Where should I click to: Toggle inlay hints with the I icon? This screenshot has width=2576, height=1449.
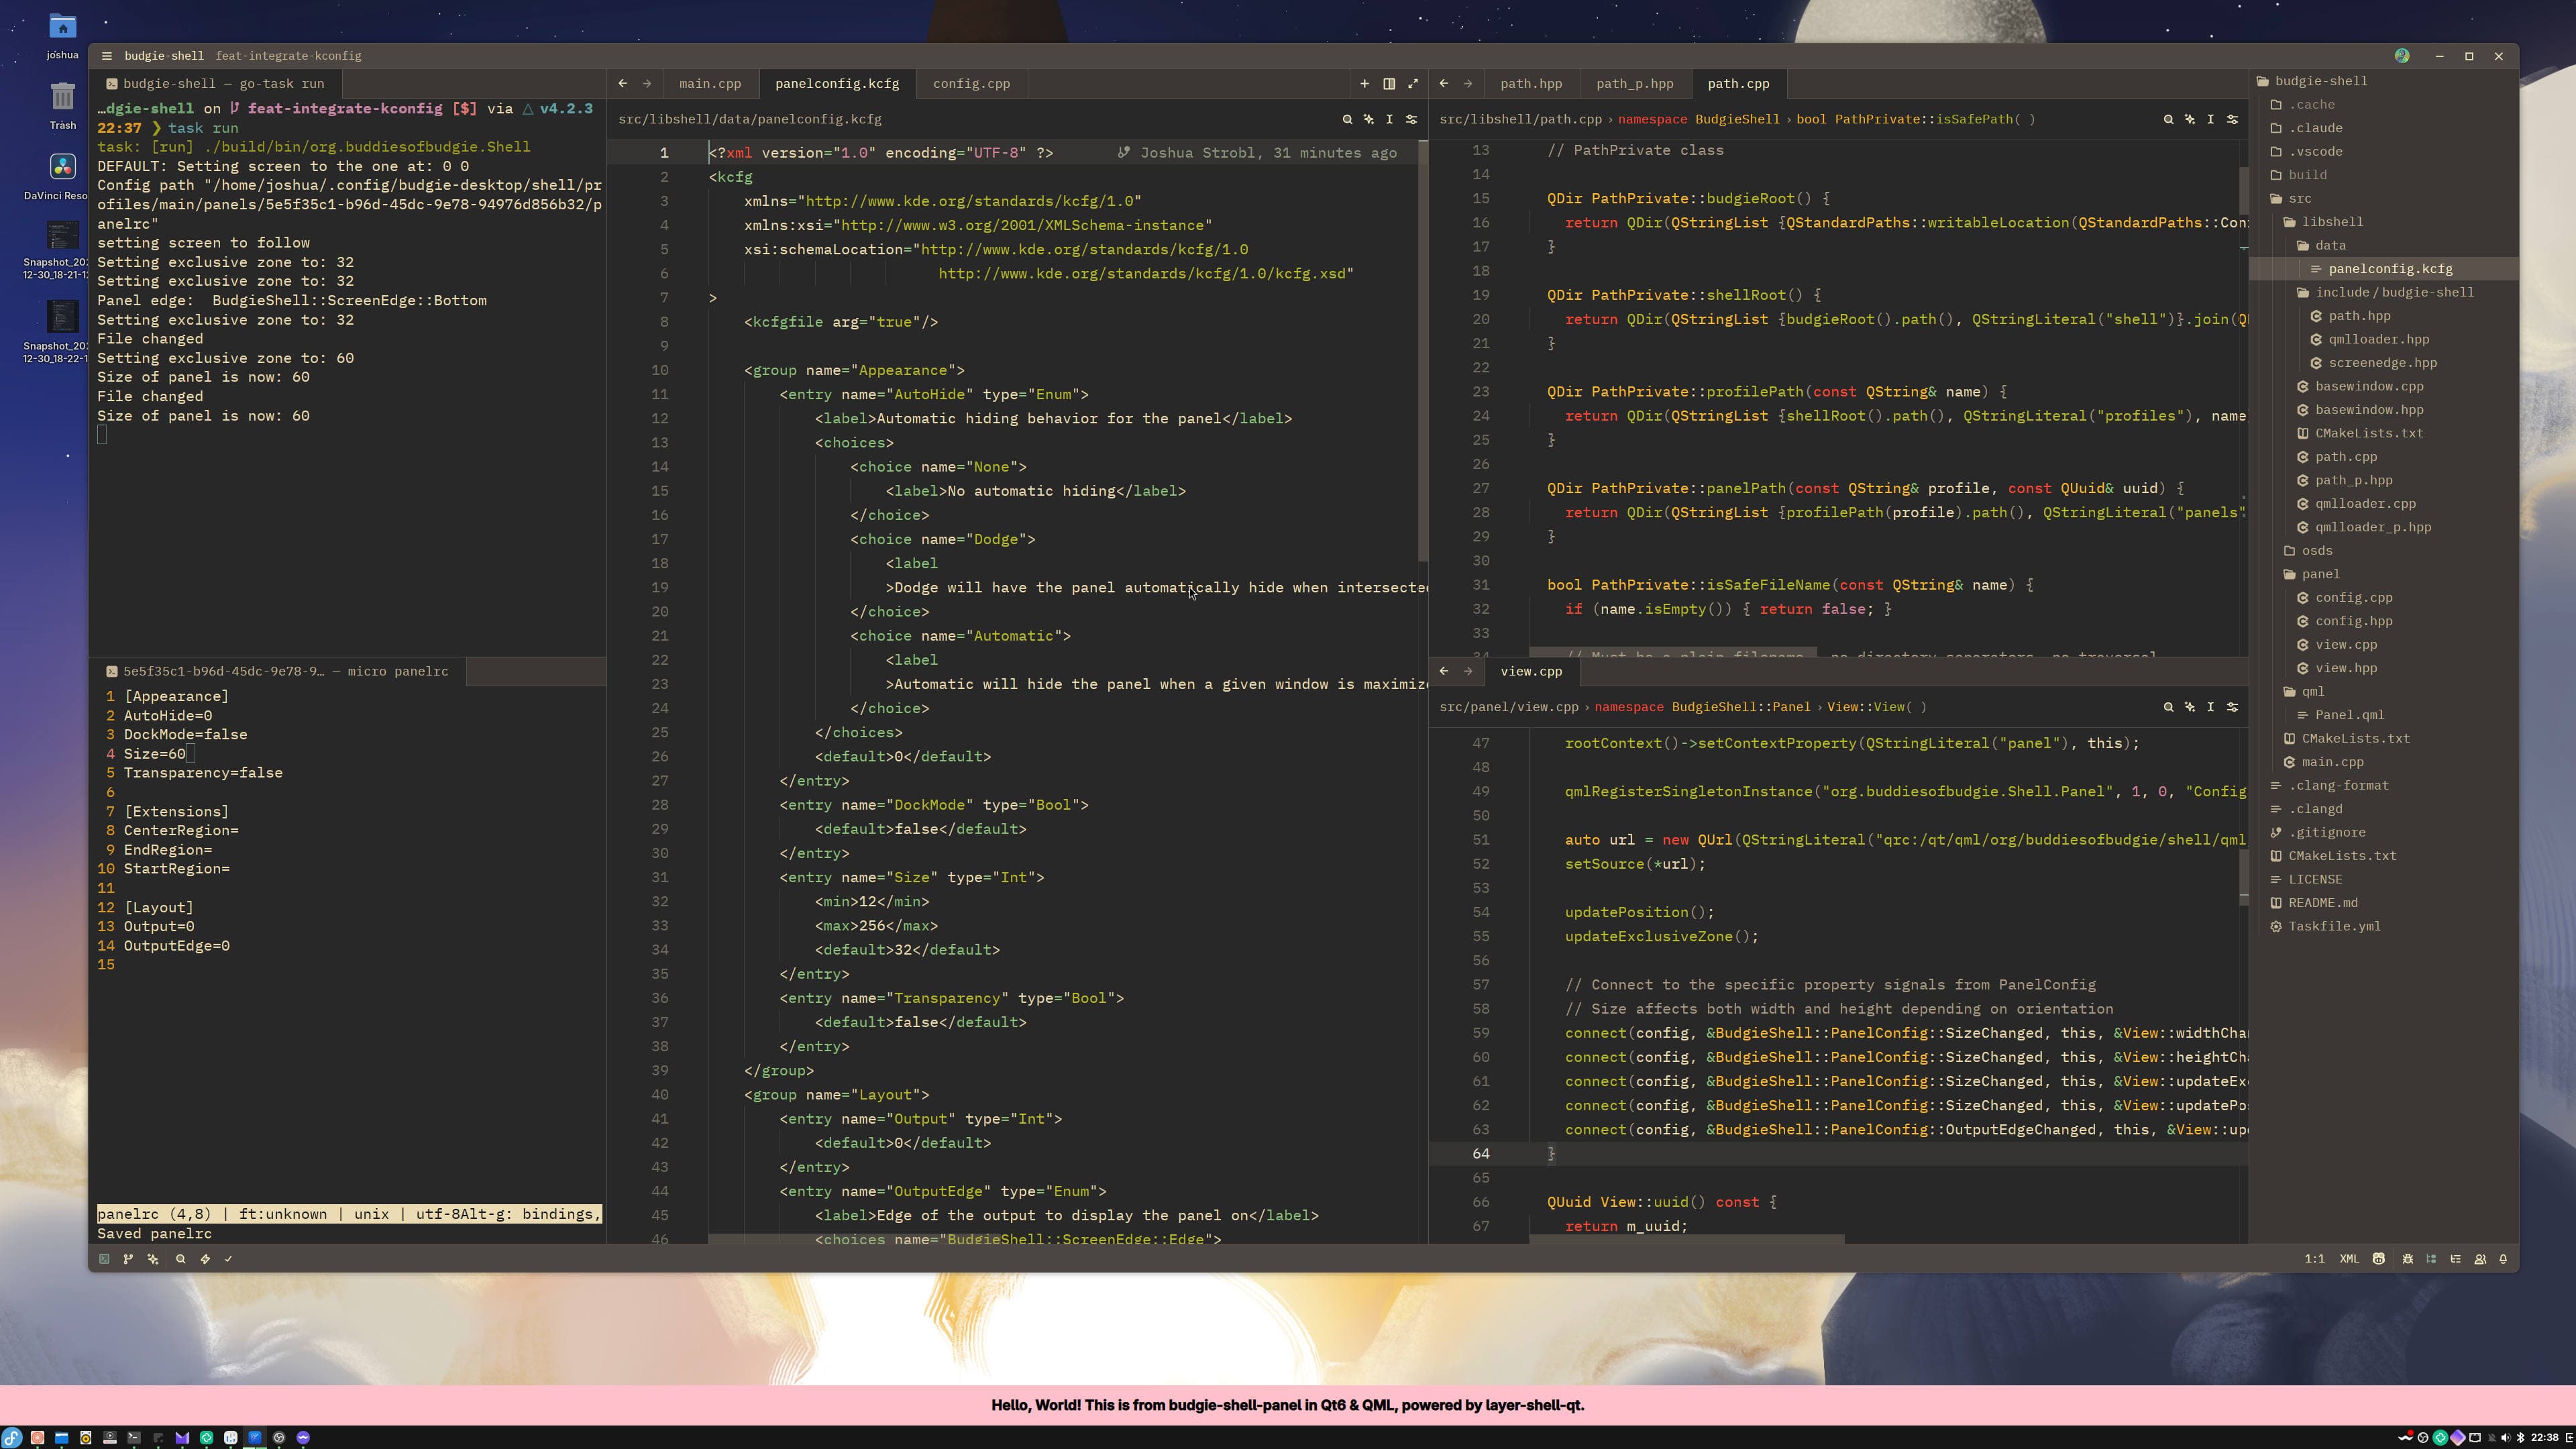pos(1389,119)
